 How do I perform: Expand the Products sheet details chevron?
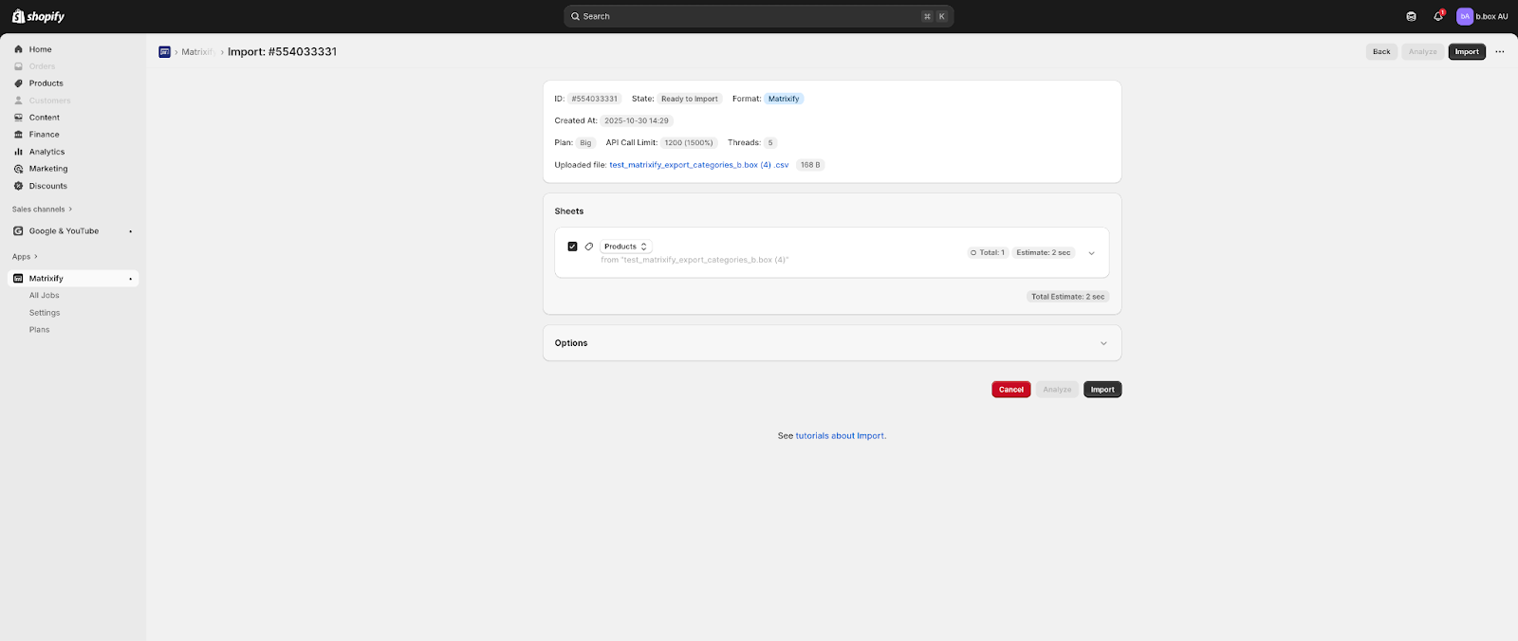(x=1091, y=253)
